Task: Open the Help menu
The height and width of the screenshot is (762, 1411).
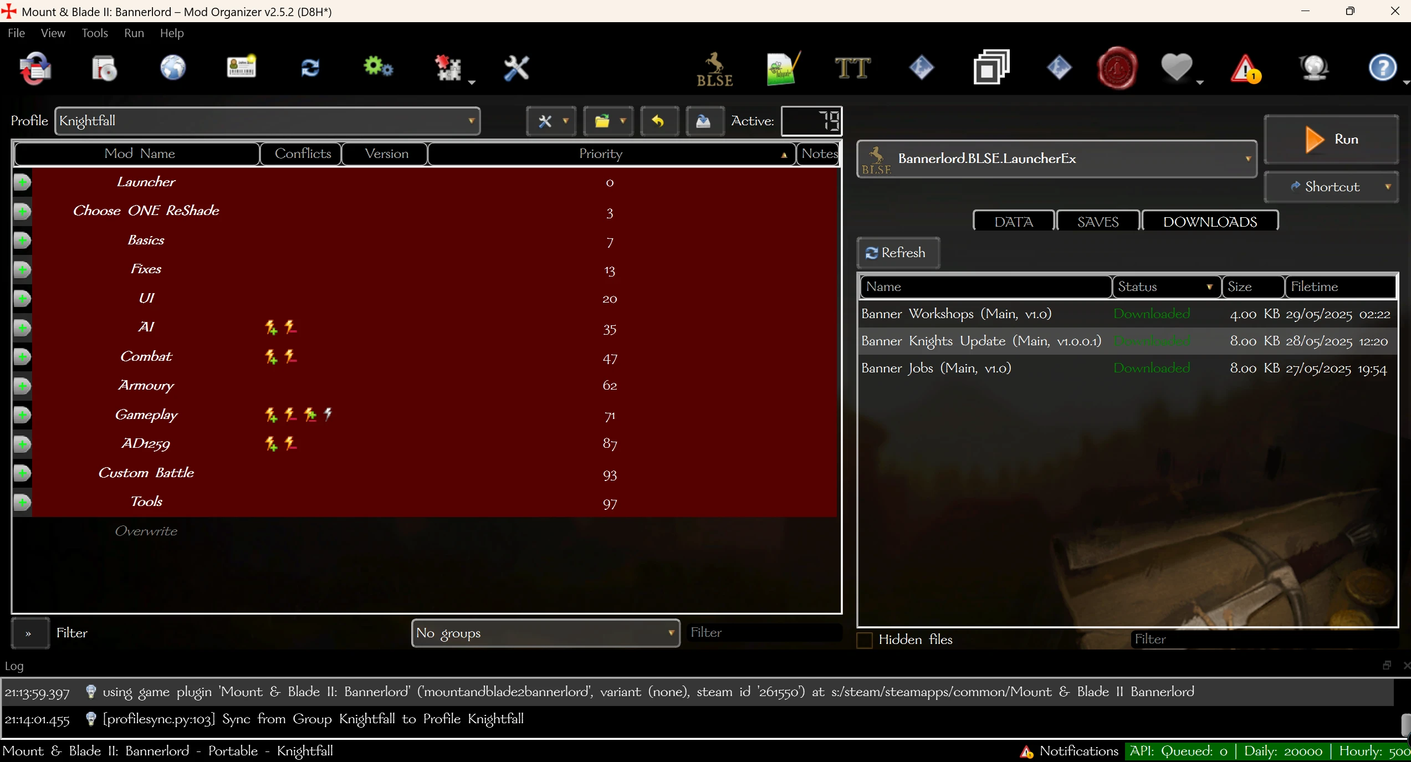Action: 172,33
